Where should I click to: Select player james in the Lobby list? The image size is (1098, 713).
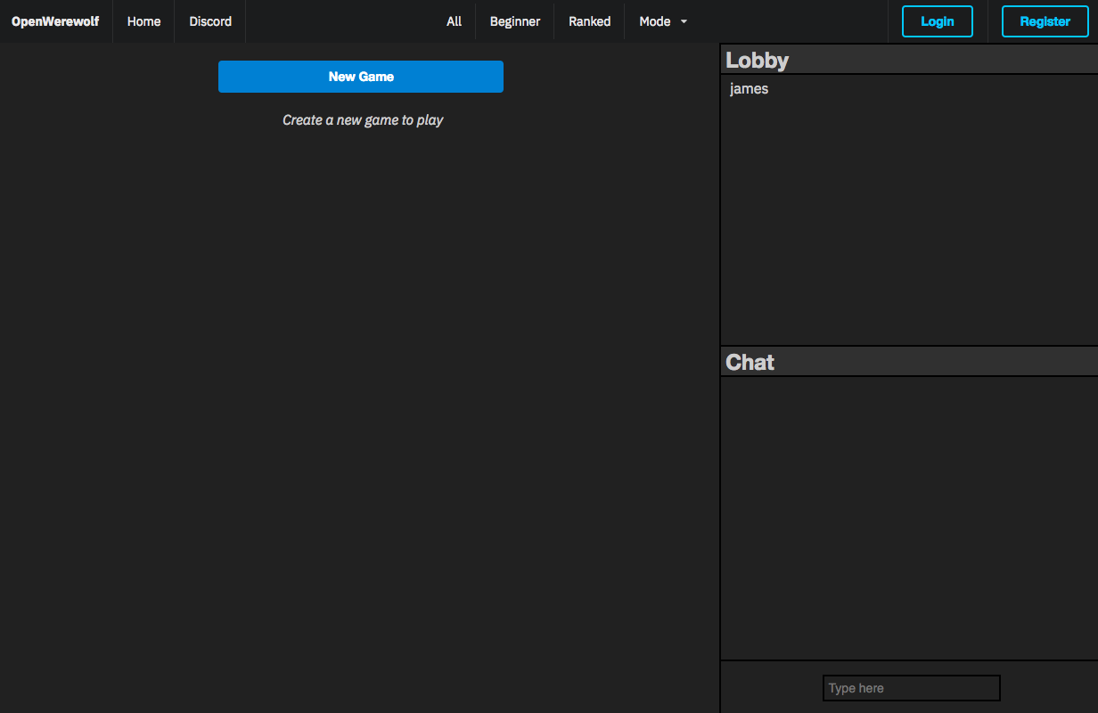(749, 89)
